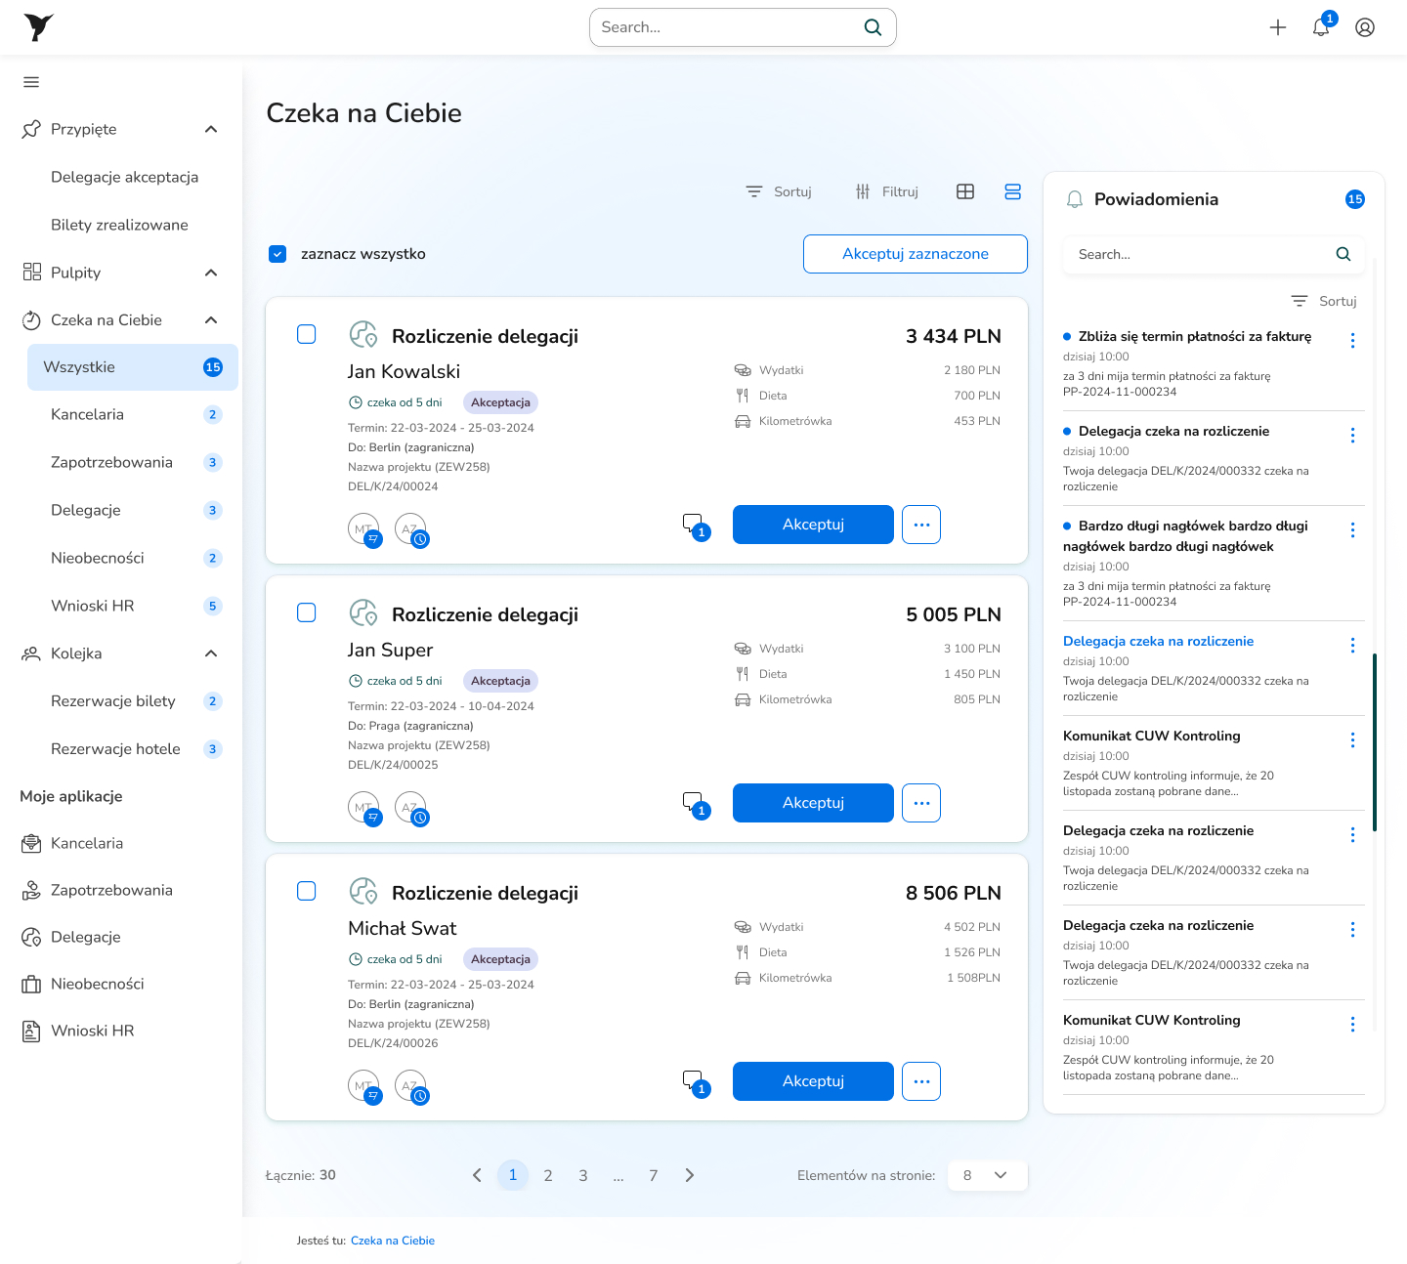Screen dimensions: 1407x1264
Task: Open three-dot menu for 'Zbliża się termin płatności' notification
Action: (x=1352, y=340)
